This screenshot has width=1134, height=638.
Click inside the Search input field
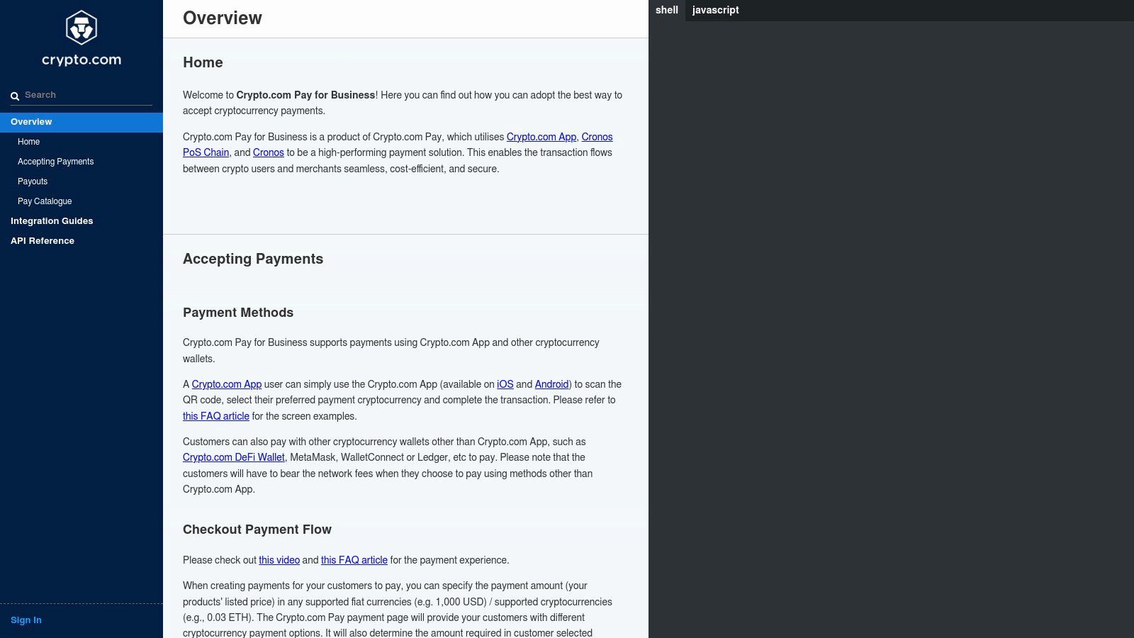point(85,94)
